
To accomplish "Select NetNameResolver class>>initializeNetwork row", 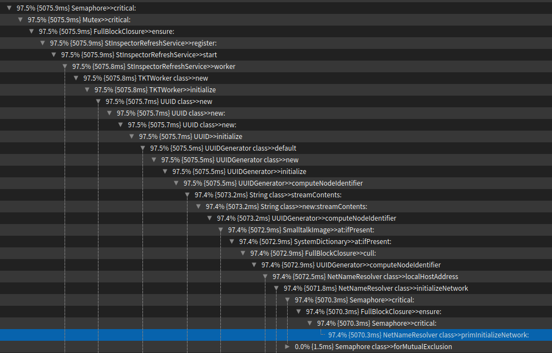I will (x=276, y=288).
